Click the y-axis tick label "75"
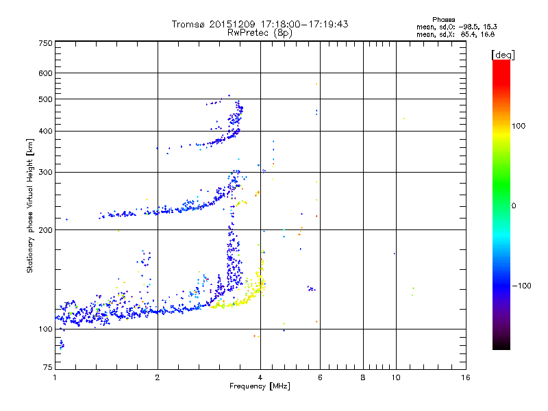This screenshot has height=411, width=548. [48, 367]
